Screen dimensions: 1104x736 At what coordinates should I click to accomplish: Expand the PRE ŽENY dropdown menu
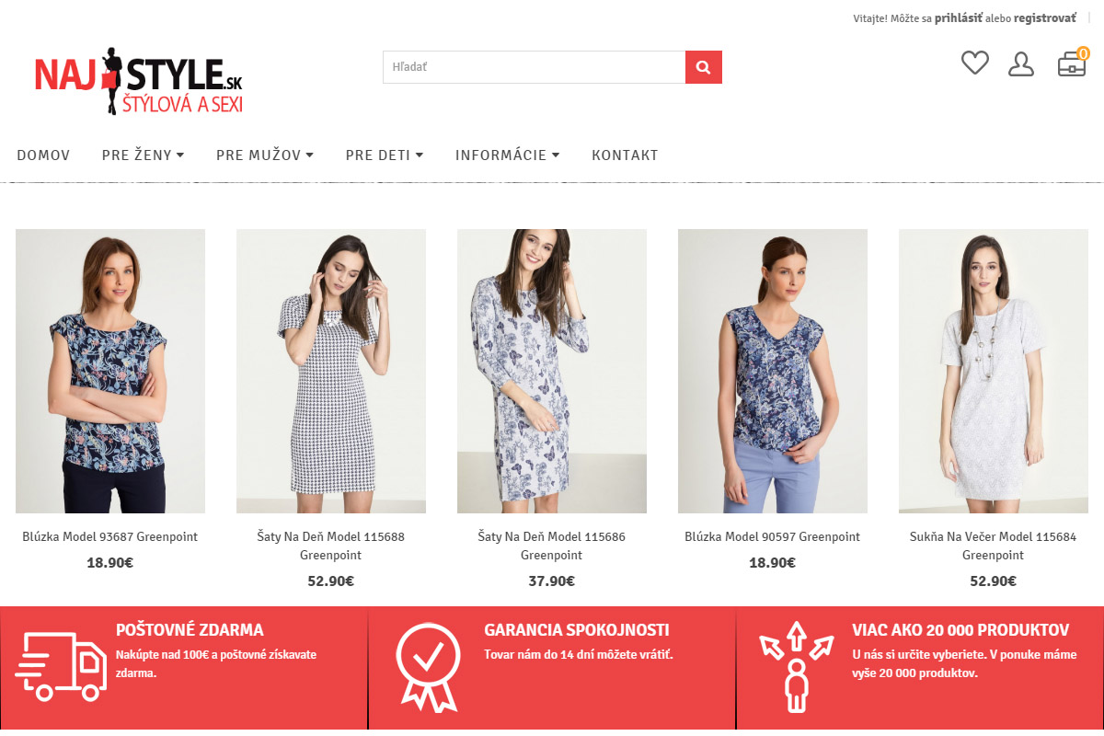tap(144, 155)
